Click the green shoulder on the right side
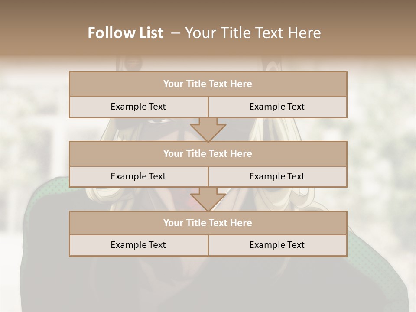 (x=368, y=243)
